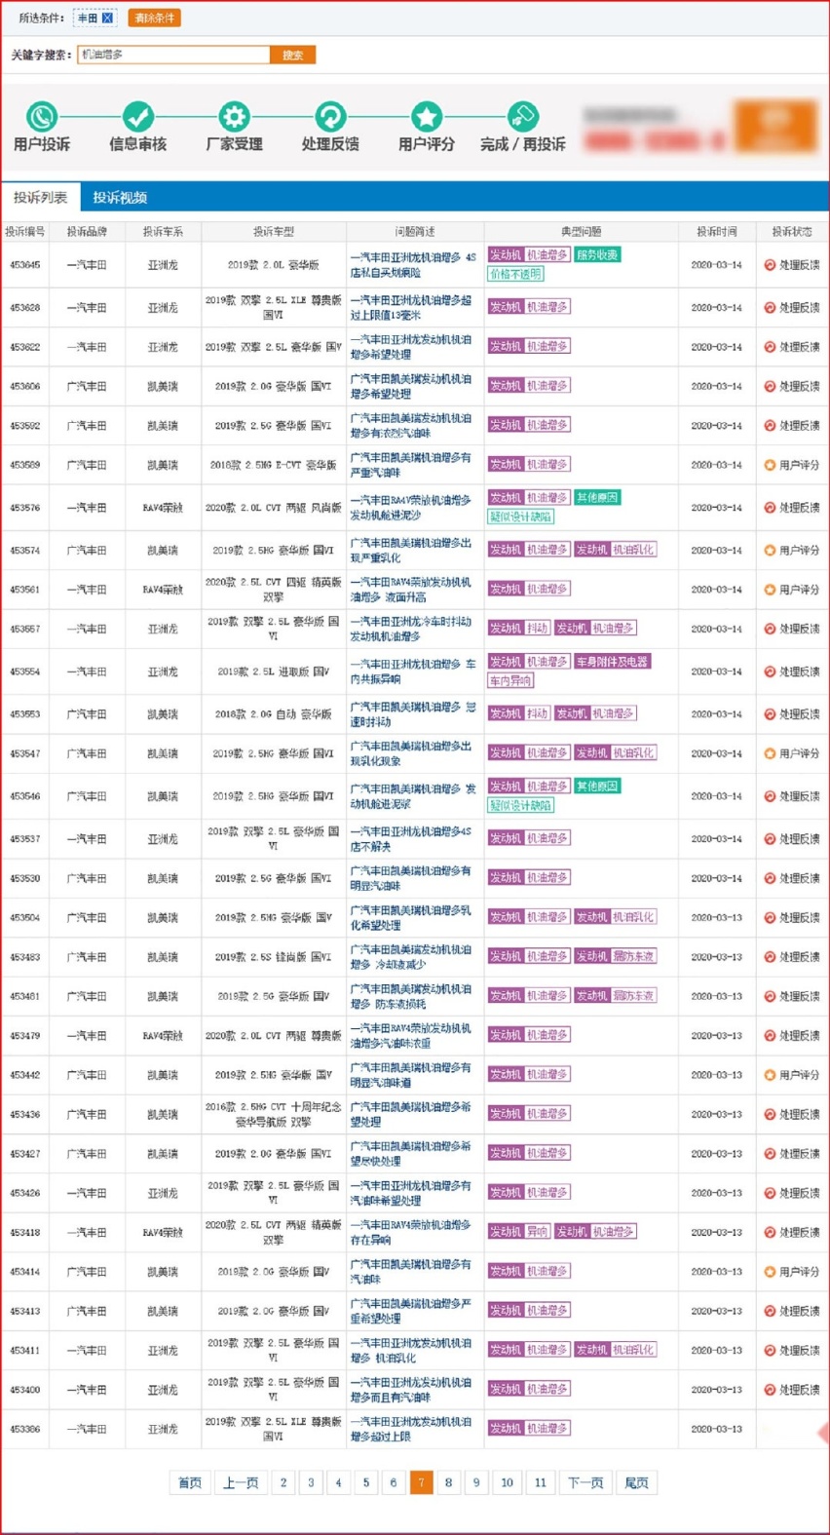830x1535 pixels.
Task: Go to 首页 in pagination
Action: point(190,1482)
